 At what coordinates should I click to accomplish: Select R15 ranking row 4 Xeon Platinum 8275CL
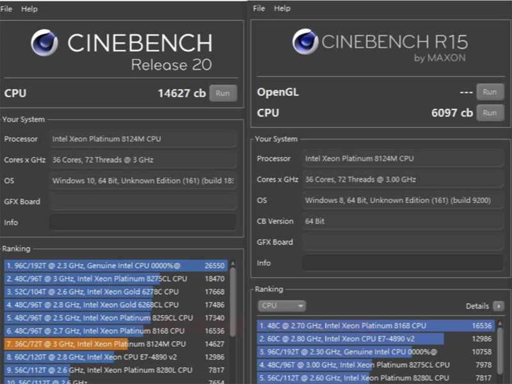pyautogui.click(x=376, y=365)
